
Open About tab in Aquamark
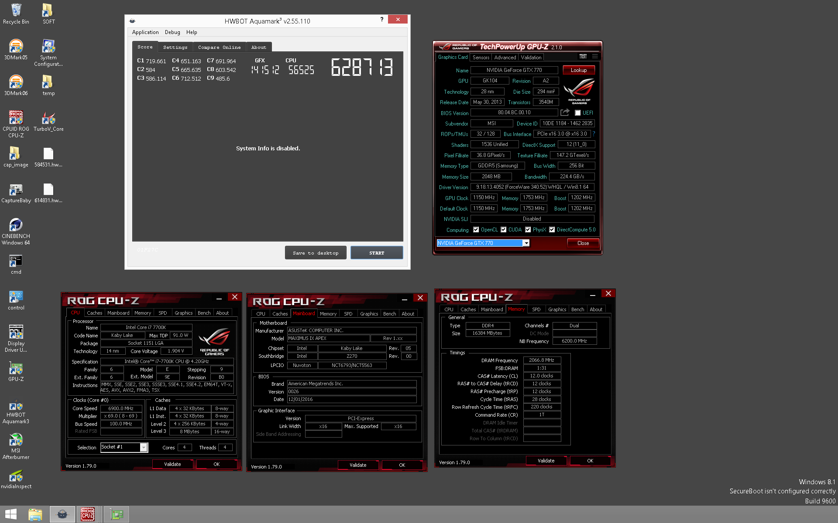pyautogui.click(x=259, y=47)
